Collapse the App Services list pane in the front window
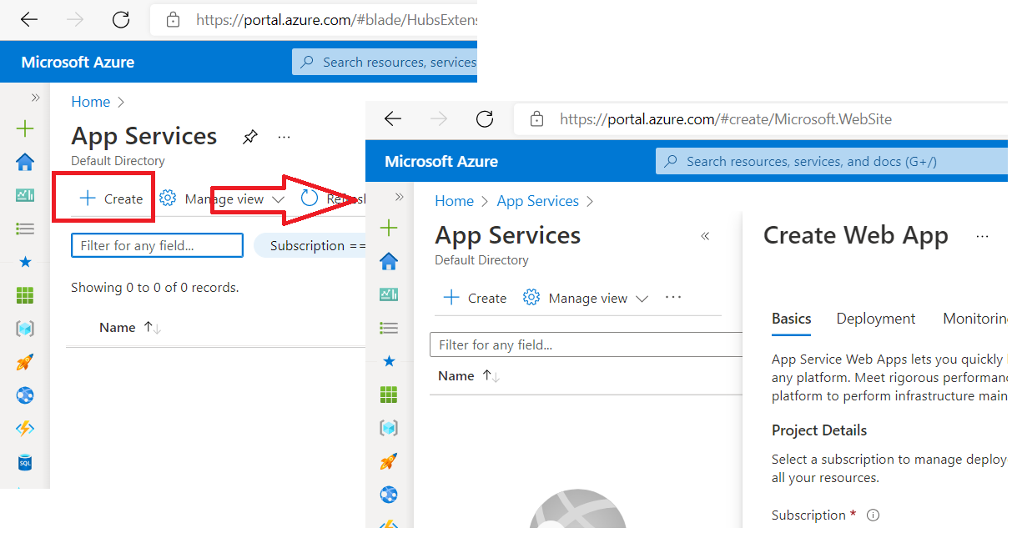 (x=705, y=236)
